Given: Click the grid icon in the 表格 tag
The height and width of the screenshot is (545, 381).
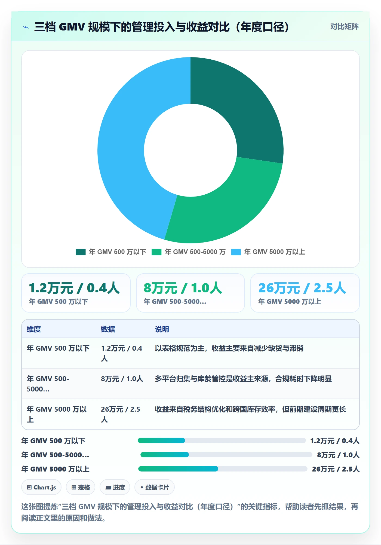Looking at the screenshot, I should 74,488.
